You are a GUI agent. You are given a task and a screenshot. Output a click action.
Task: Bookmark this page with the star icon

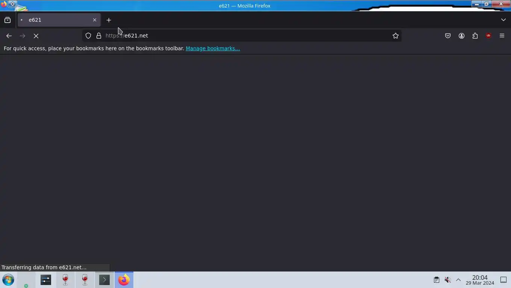396,36
